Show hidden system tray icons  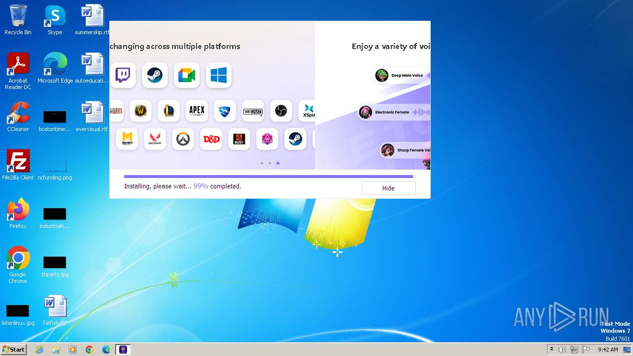tap(551, 350)
